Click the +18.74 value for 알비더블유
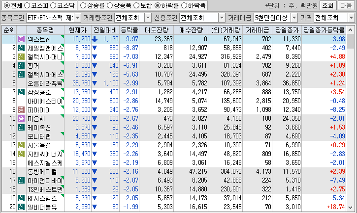This screenshot has height=213, width=357. point(336,207)
